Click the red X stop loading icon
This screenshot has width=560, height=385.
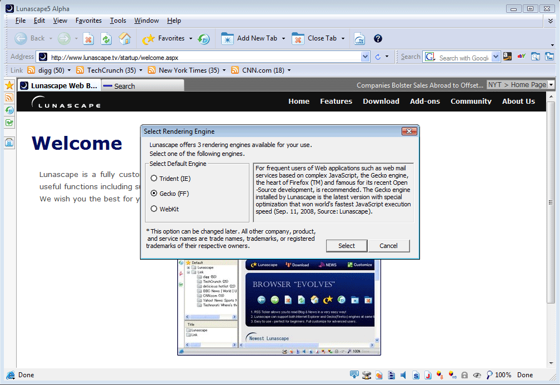(88, 39)
